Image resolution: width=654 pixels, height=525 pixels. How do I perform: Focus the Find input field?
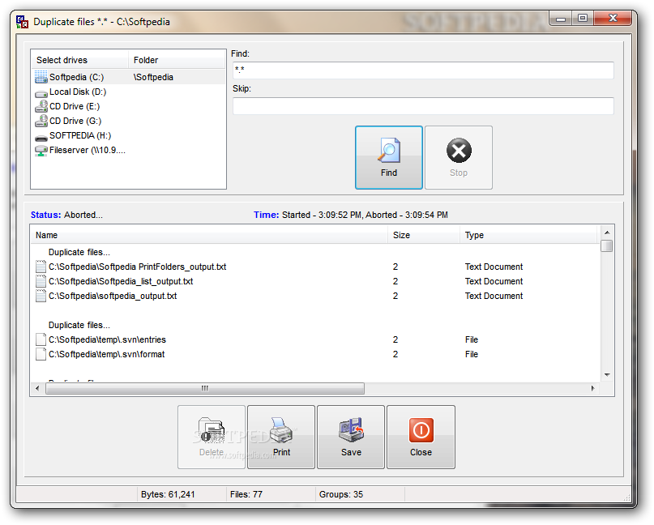click(x=423, y=70)
